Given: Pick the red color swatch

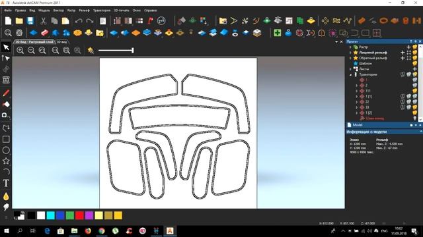Looking at the screenshot, I should click(79, 215).
